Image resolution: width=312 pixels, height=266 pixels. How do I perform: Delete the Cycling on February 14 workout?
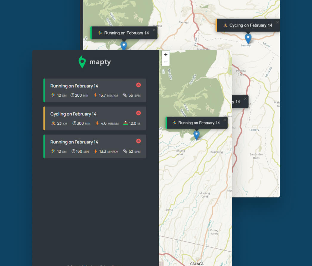pyautogui.click(x=138, y=113)
